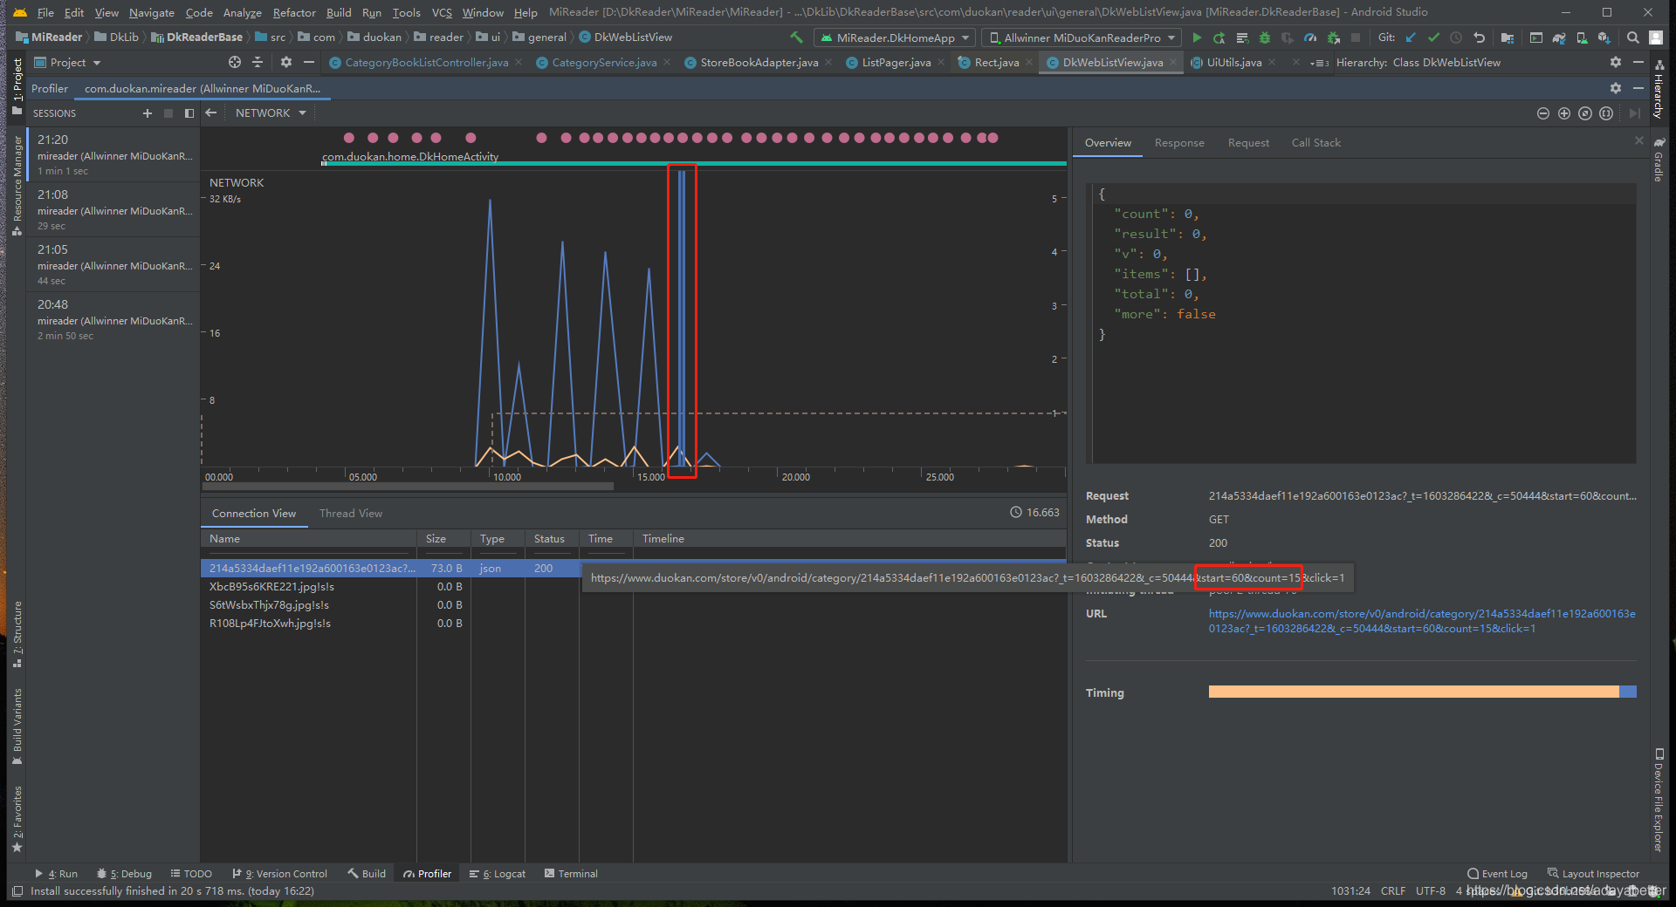Toggle tool window bars icon bottom-left corner

tap(17, 891)
